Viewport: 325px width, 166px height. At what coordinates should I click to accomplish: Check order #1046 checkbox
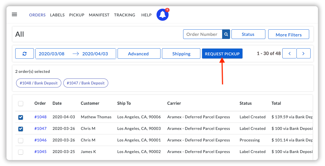pos(21,141)
